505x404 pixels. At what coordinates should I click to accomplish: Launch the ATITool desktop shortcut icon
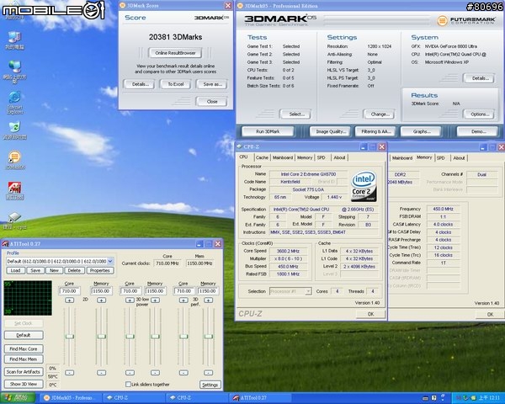point(14,190)
